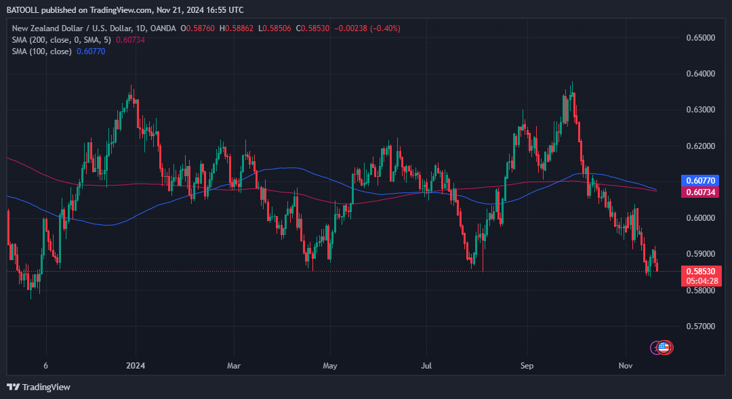Click the candle countdown timer 05:04:28
Viewport: 732px width, 399px height.
point(701,281)
